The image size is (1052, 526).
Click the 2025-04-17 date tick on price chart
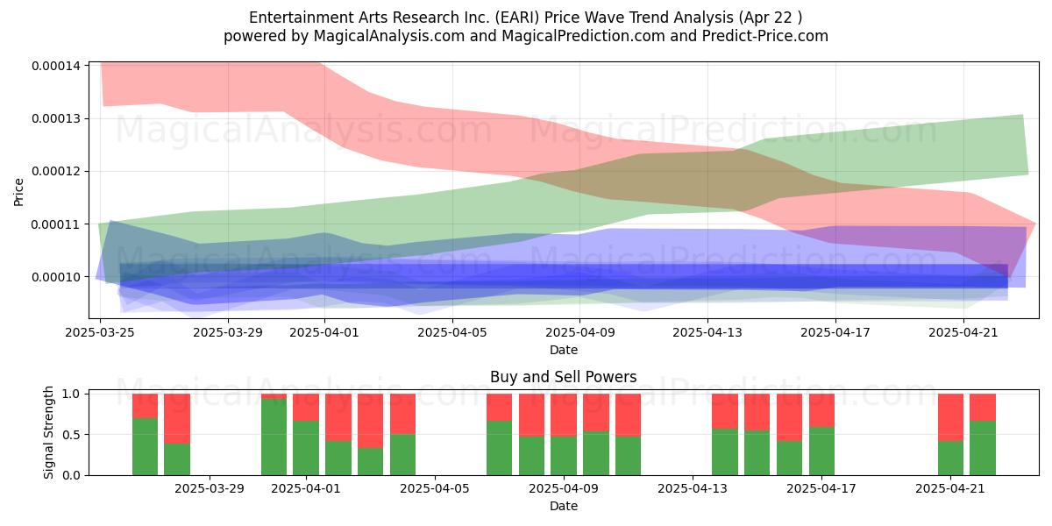tap(836, 332)
